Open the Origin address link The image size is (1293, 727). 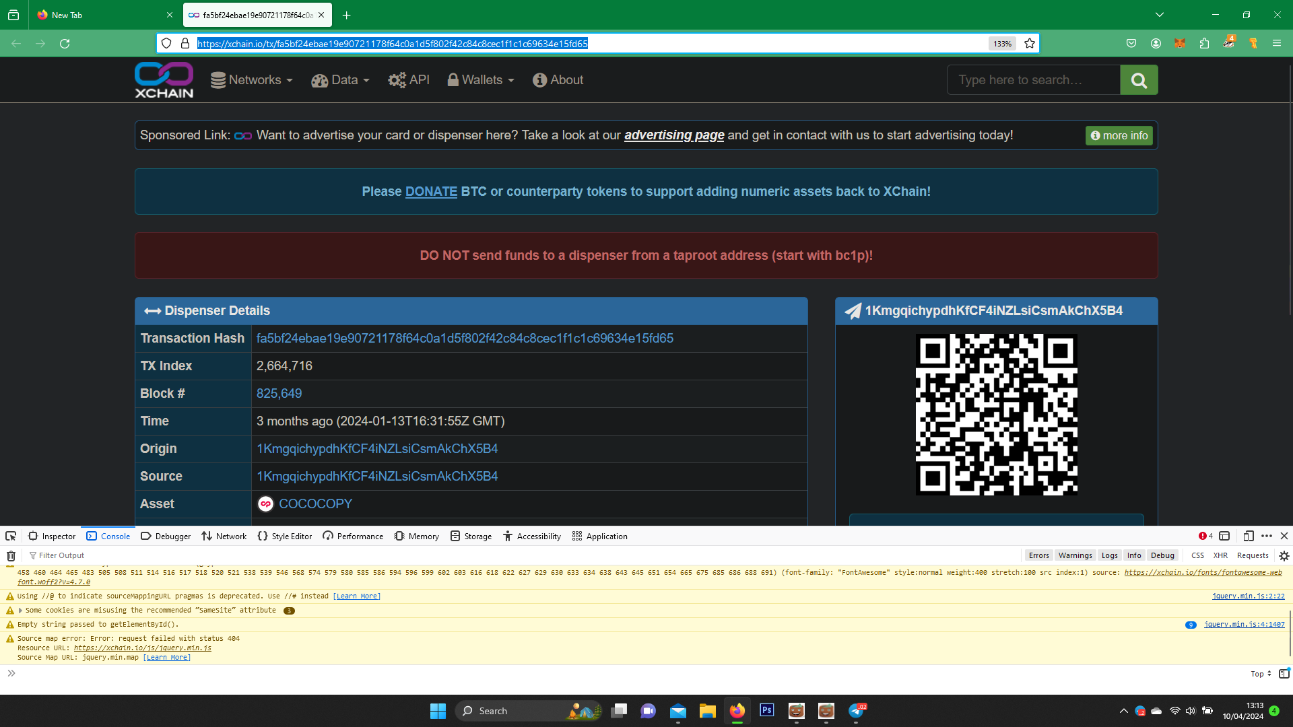tap(377, 448)
